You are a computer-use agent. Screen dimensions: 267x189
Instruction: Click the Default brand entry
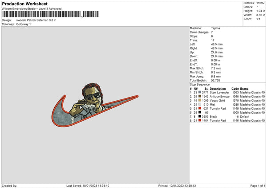pyautogui.click(x=245, y=117)
